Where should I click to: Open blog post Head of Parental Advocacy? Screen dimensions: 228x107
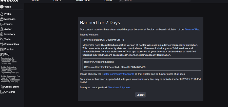(x=11, y=79)
